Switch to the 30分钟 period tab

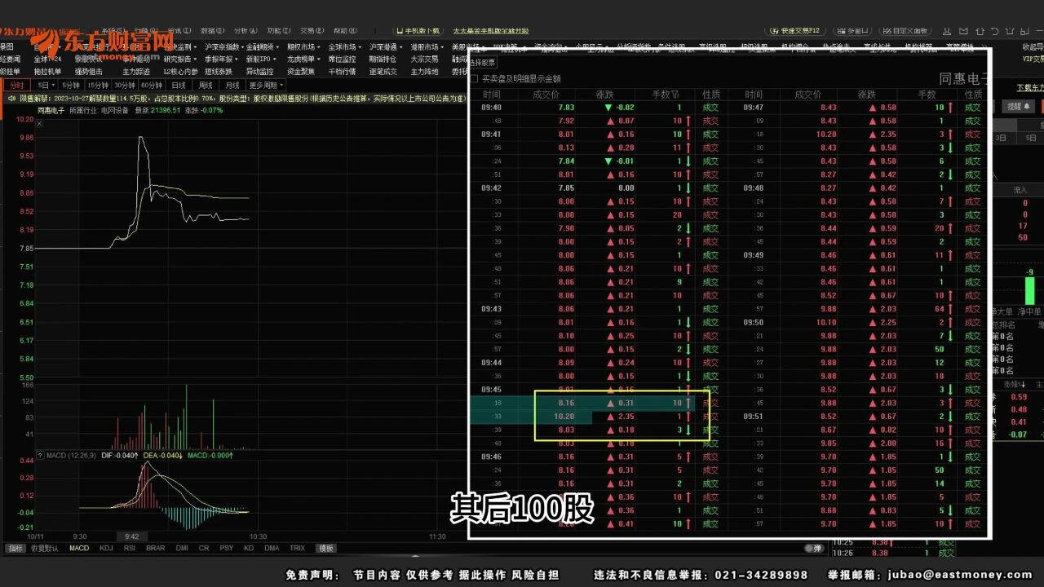tap(124, 85)
